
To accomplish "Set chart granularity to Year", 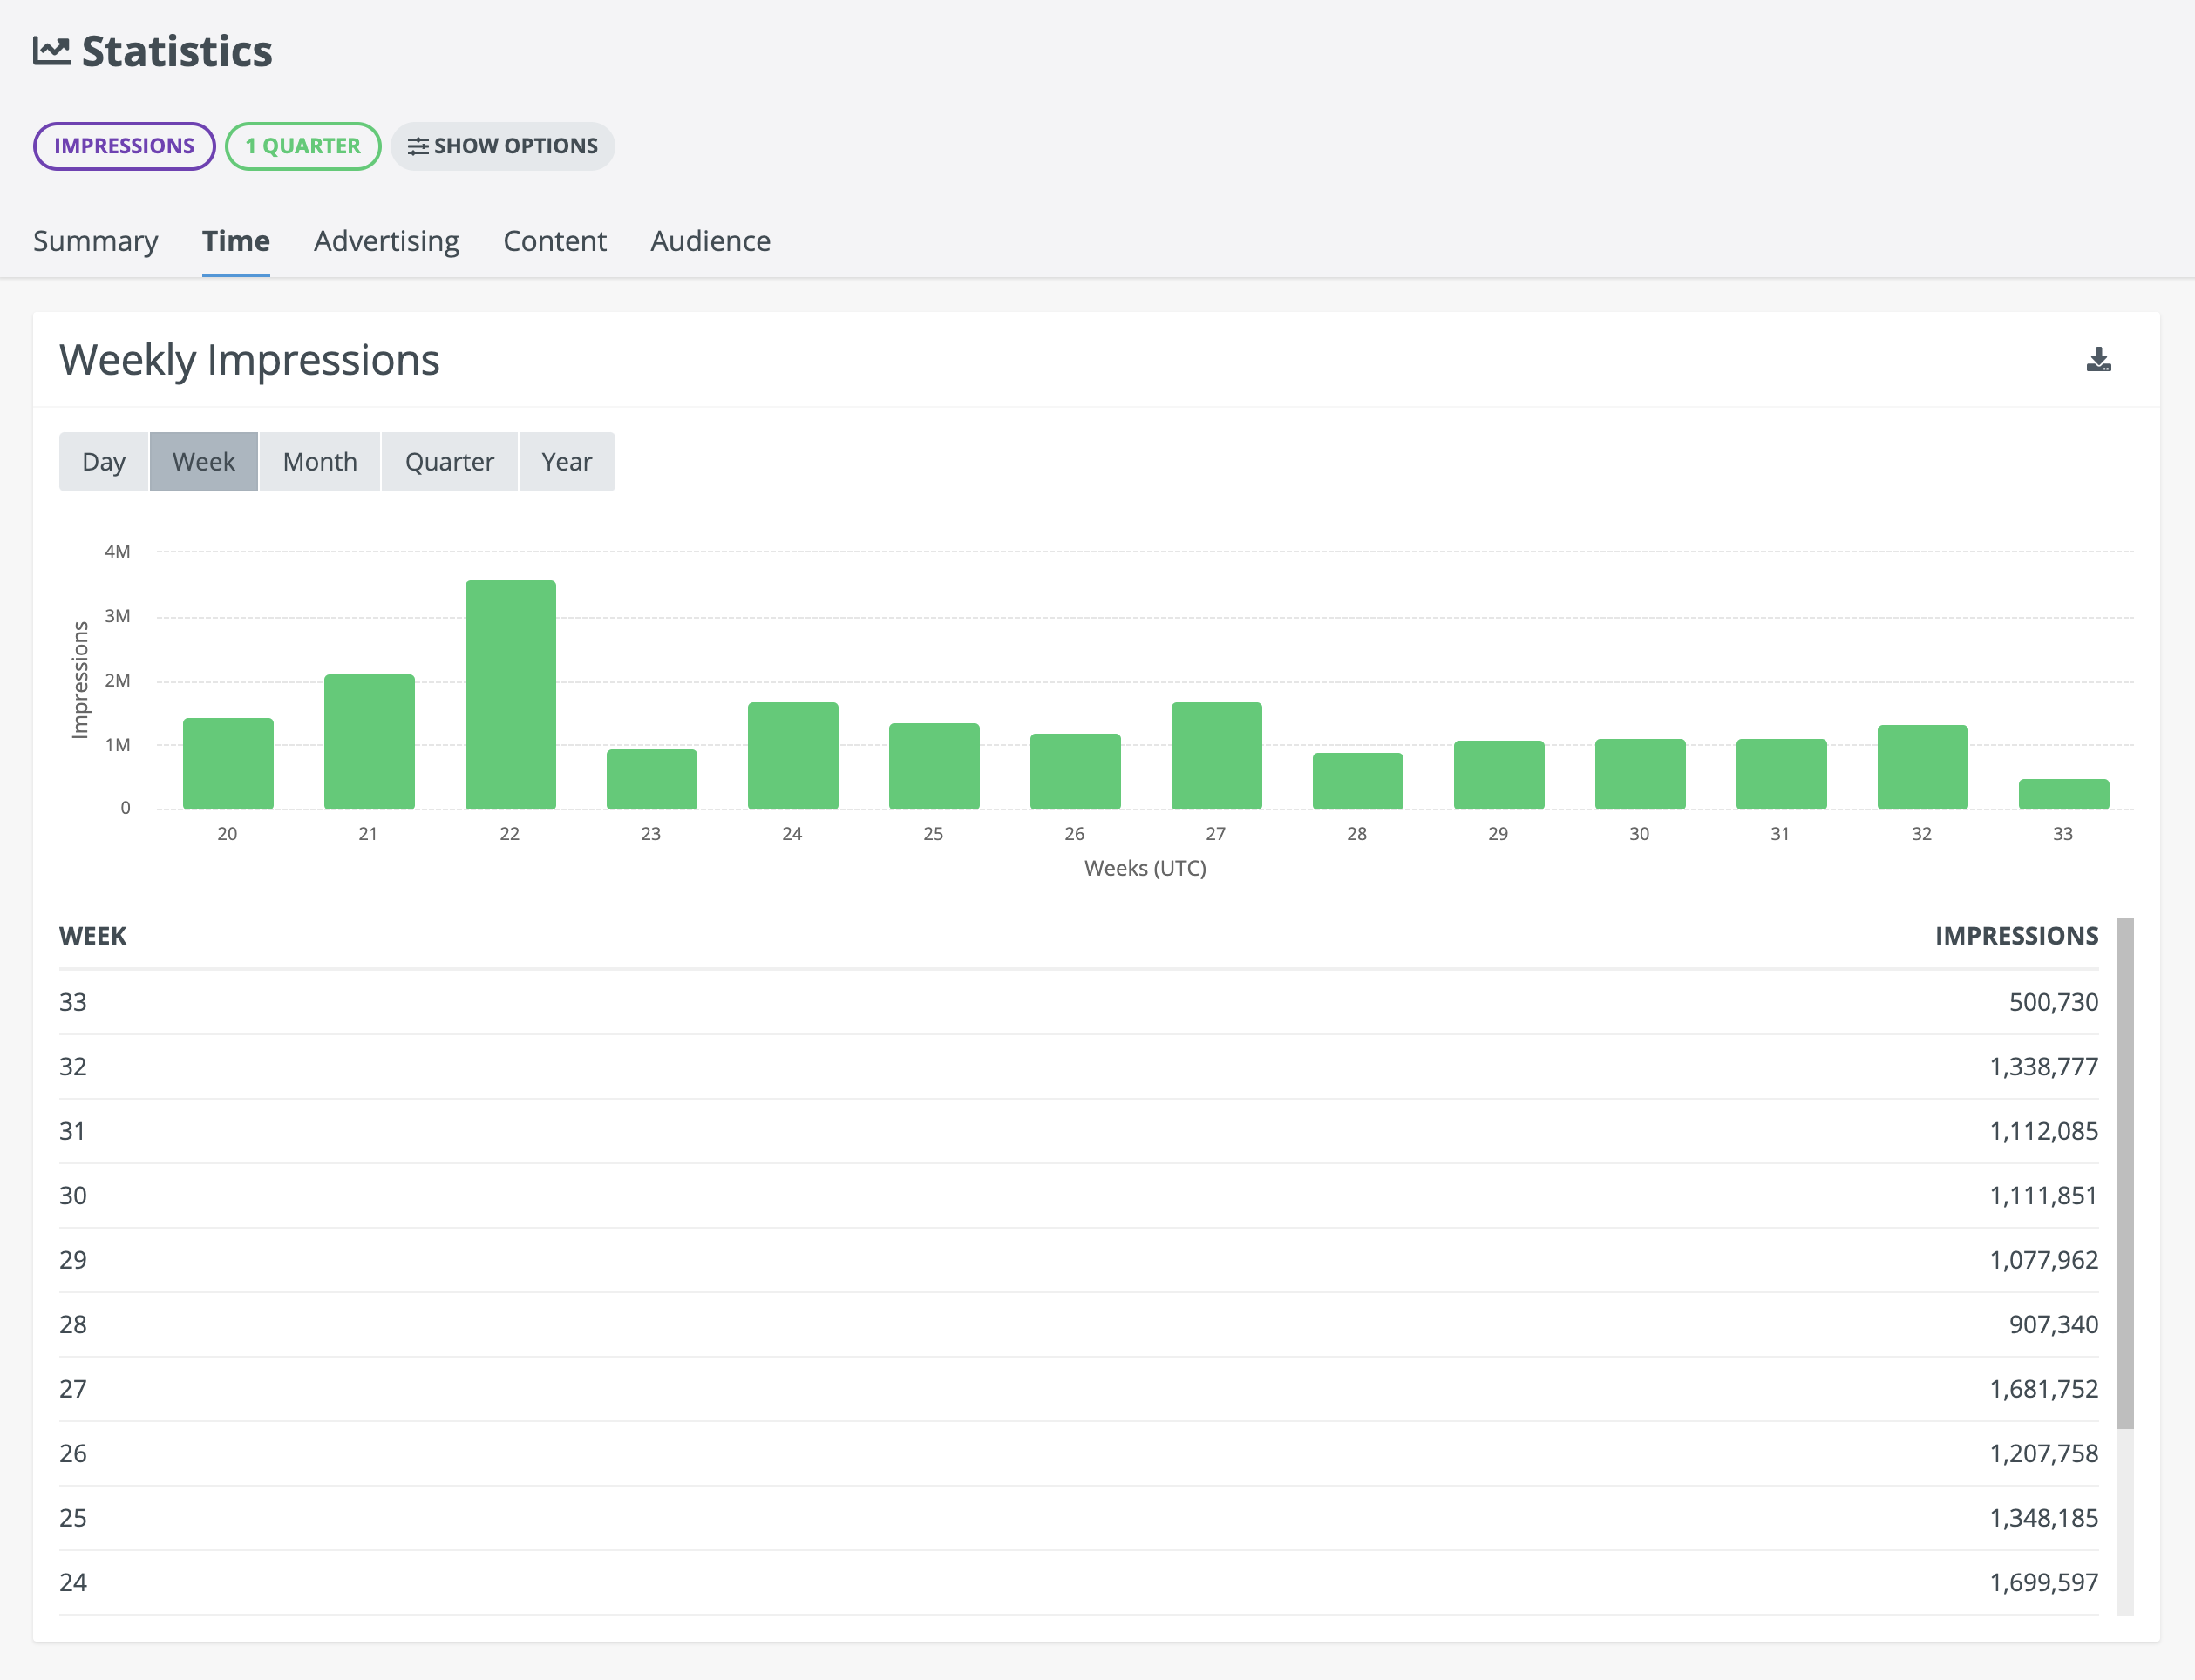I will point(567,462).
